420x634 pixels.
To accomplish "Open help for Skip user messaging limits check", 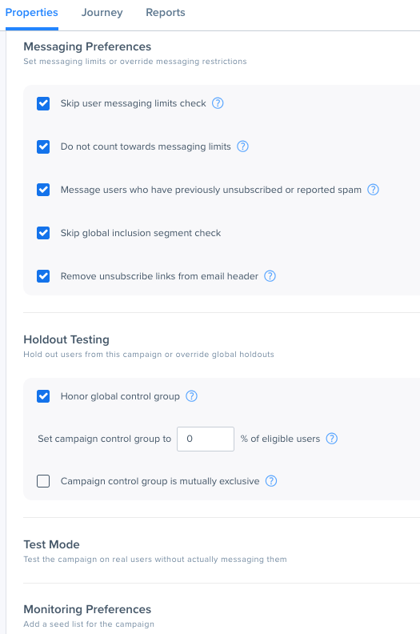I will 218,103.
